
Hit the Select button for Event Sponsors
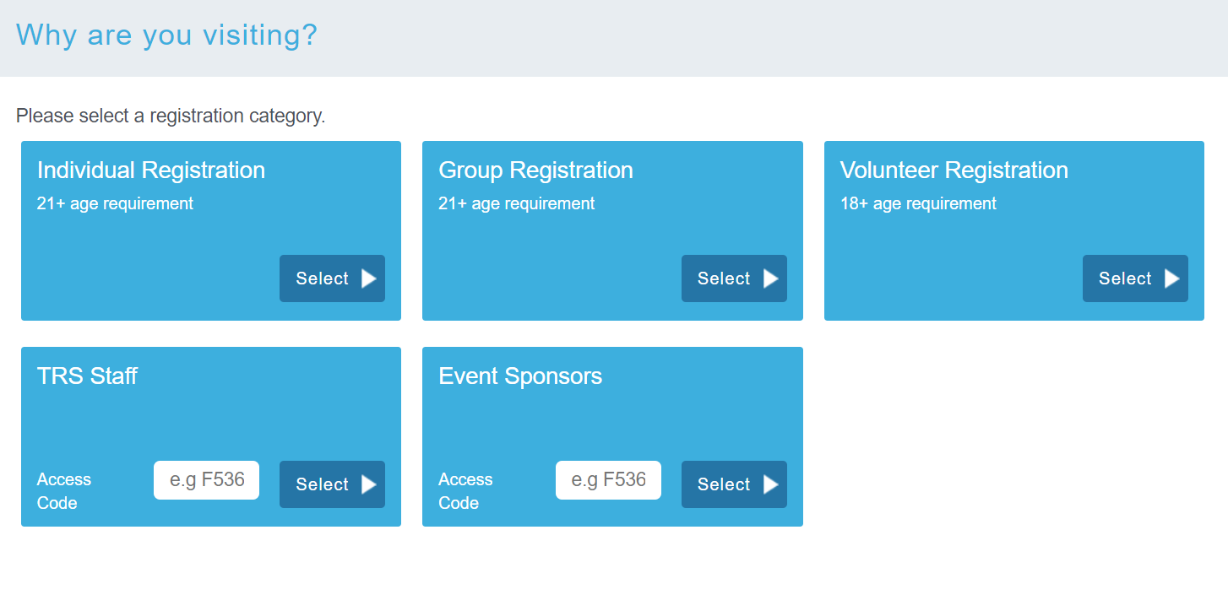[x=734, y=484]
